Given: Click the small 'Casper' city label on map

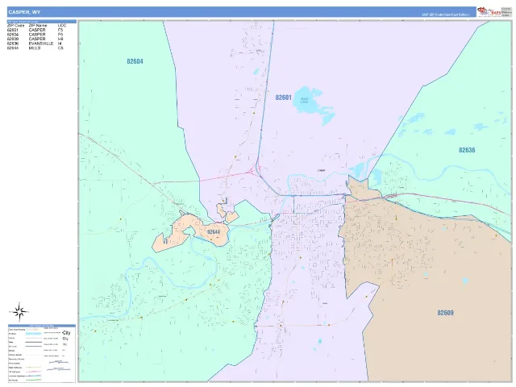Looking at the screenshot, I should tap(321, 170).
